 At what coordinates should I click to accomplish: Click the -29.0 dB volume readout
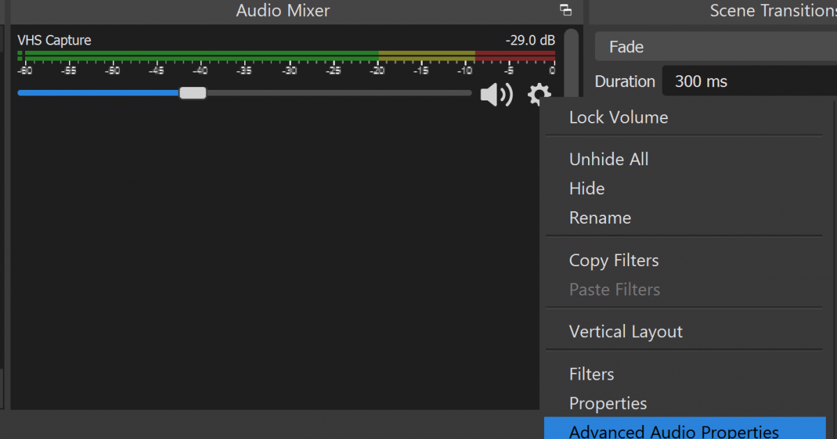[x=529, y=40]
